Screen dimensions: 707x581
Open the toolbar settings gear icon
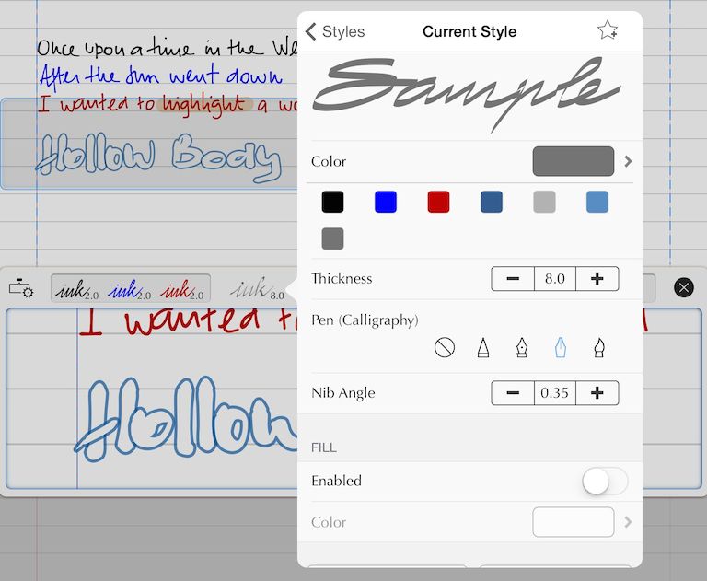point(21,288)
